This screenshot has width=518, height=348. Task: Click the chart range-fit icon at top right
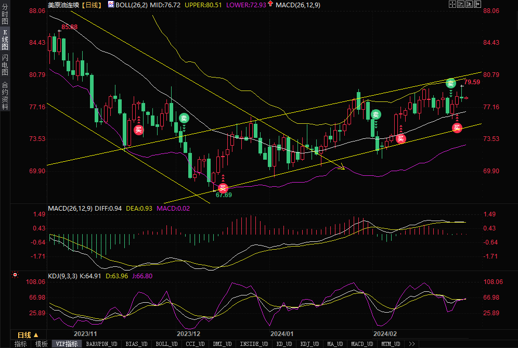(x=461, y=4)
